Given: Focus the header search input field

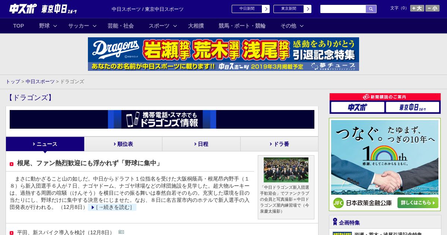Looking at the screenshot, I should point(343,9).
